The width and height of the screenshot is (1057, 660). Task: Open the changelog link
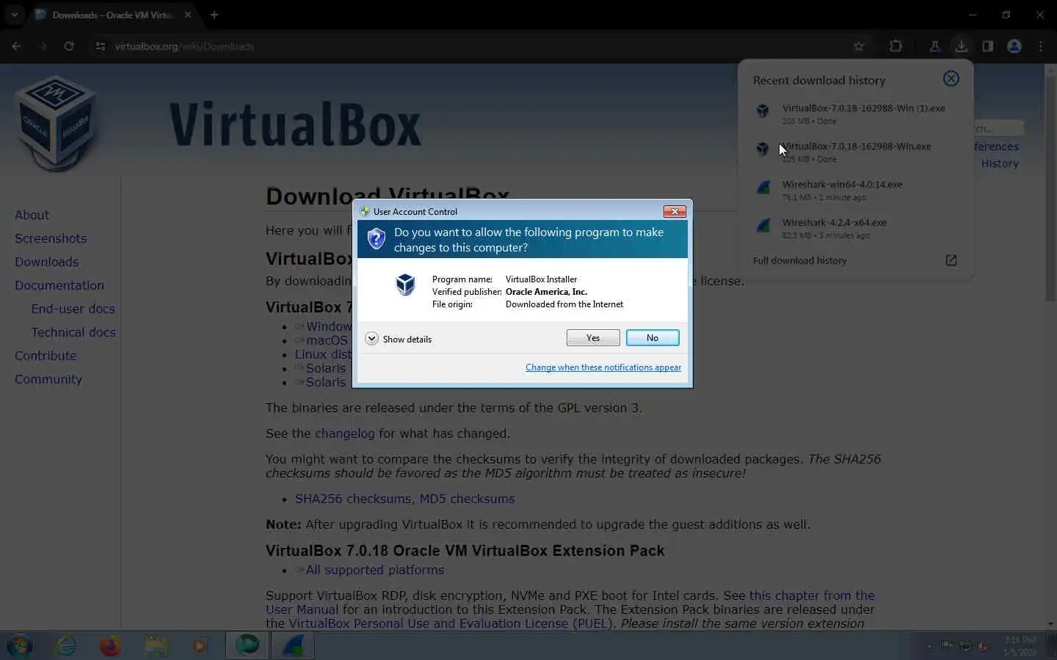[345, 433]
